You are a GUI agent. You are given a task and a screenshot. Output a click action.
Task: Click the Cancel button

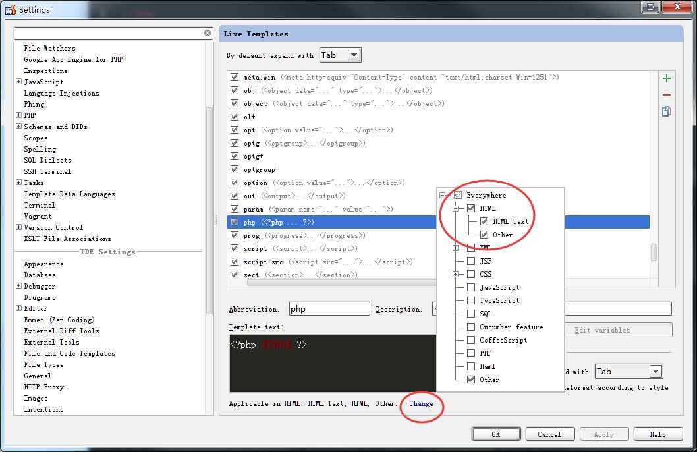pos(550,434)
